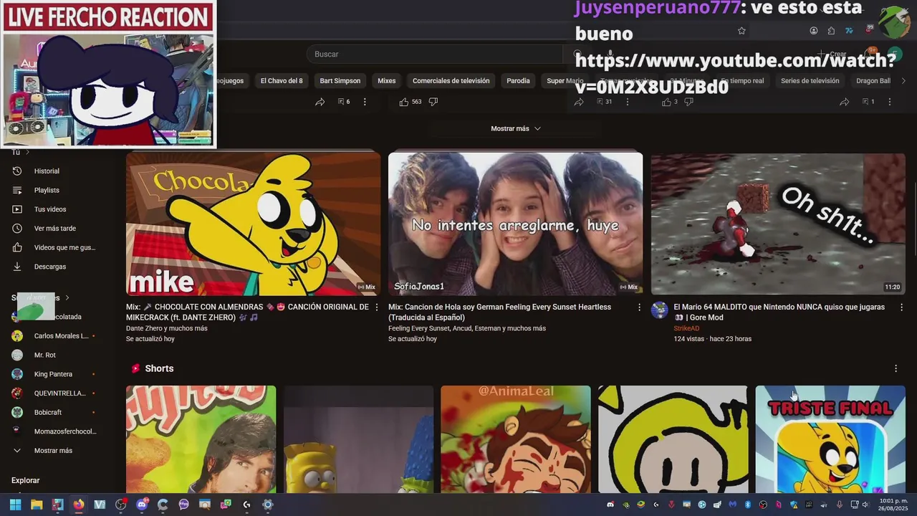Dislike the post with 3 likes

(x=688, y=102)
